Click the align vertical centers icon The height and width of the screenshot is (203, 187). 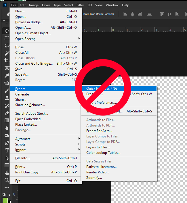click(169, 14)
